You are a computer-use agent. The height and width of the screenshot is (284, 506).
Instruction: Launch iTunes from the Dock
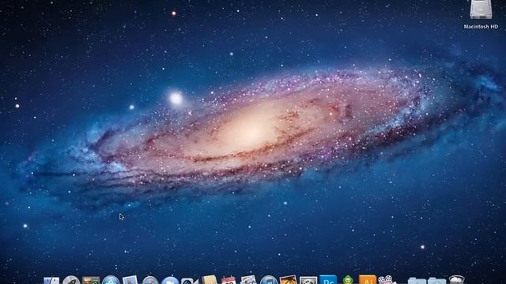[269, 280]
